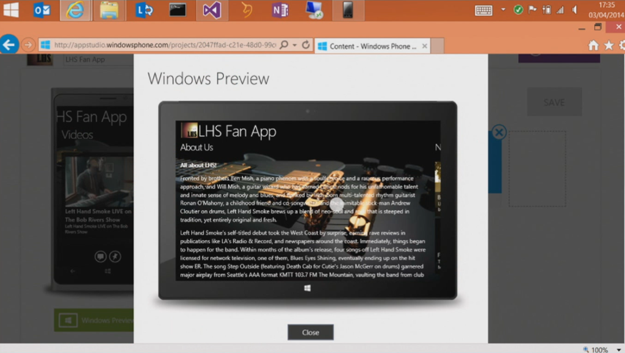
Task: Show hidden tray icons arrow
Action: pyautogui.click(x=504, y=9)
